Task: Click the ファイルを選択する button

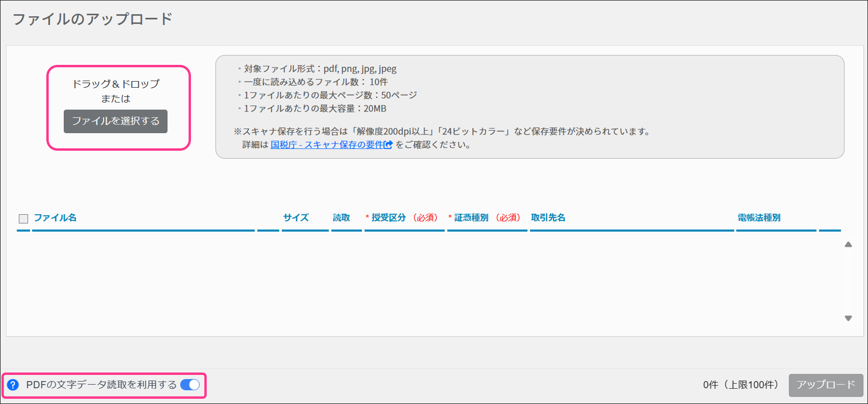Action: [116, 121]
